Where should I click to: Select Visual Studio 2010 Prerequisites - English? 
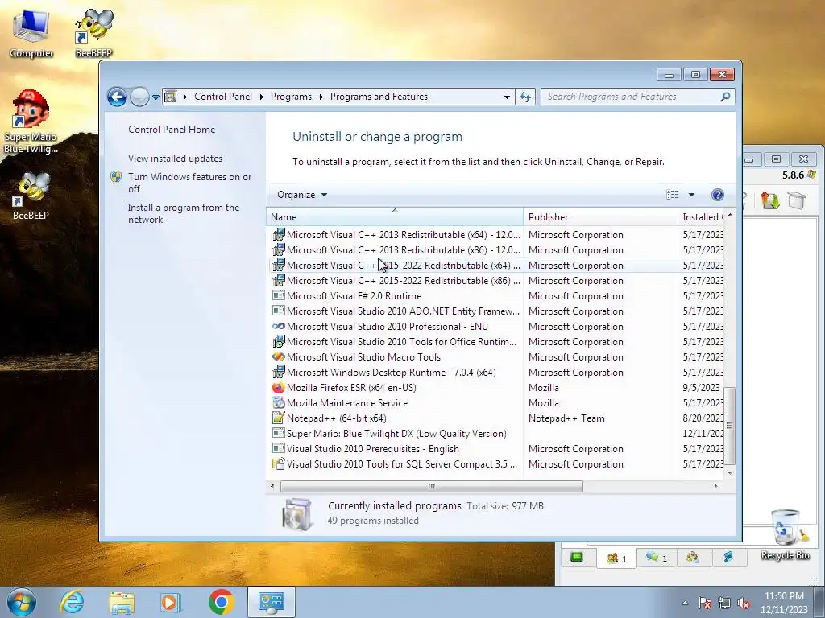click(372, 449)
